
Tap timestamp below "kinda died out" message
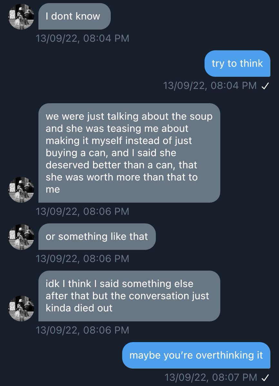click(x=82, y=330)
